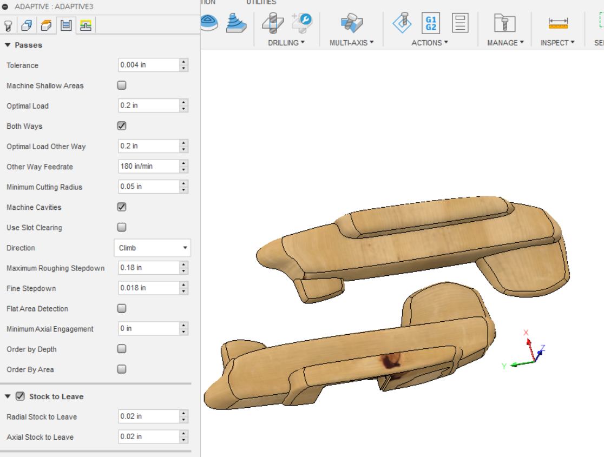The image size is (604, 457).
Task: Edit the Optimal Load value field
Action: pyautogui.click(x=146, y=105)
